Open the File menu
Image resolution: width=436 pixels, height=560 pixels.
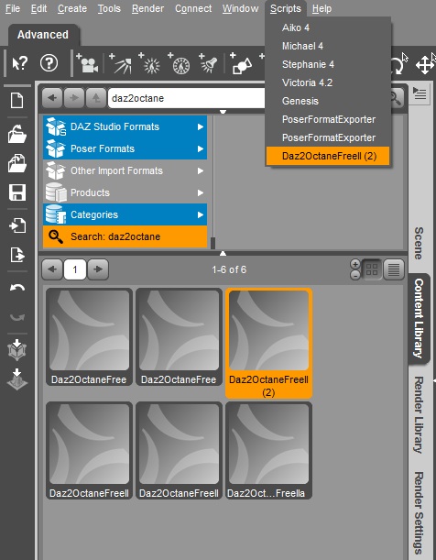(13, 8)
